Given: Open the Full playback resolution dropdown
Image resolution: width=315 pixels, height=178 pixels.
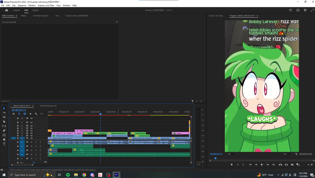Looking at the screenshot, I should point(288,154).
